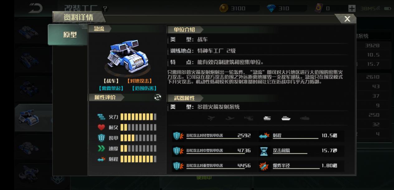Viewport: 394px width, 190px height.
Task: Click the 资料详情 panel title tab
Action: 78,17
